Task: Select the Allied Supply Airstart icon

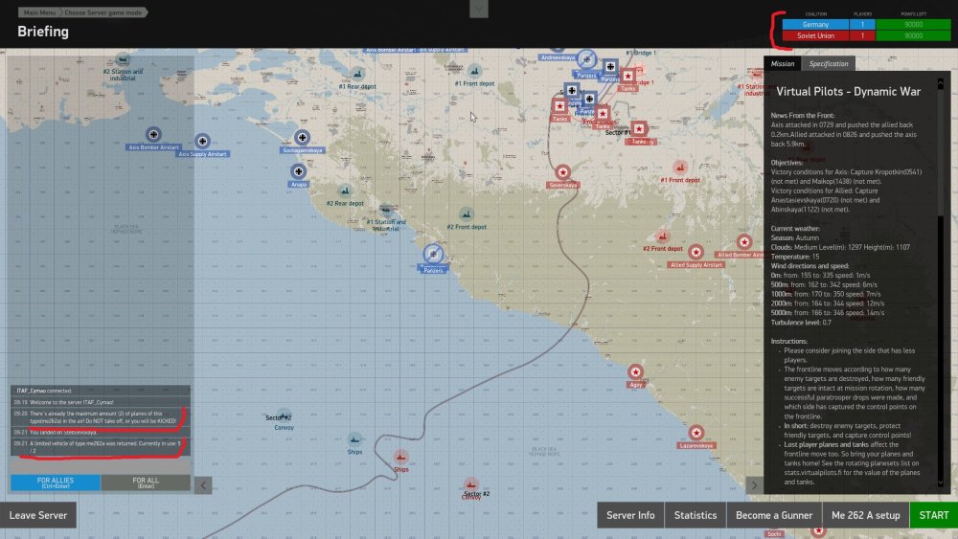Action: [x=696, y=252]
